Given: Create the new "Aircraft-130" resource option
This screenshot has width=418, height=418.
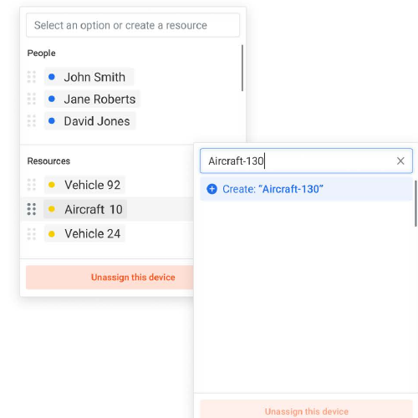Looking at the screenshot, I should [x=306, y=189].
